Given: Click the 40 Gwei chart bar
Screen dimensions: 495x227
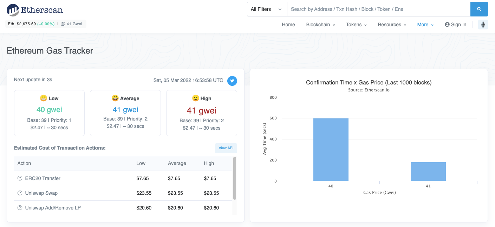Looking at the screenshot, I should pyautogui.click(x=331, y=150).
